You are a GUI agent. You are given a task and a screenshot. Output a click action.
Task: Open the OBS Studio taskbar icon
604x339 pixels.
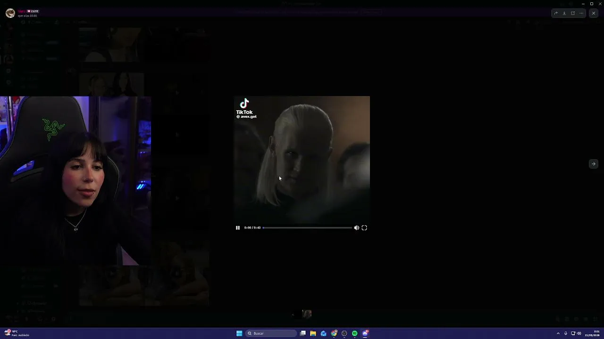344,333
